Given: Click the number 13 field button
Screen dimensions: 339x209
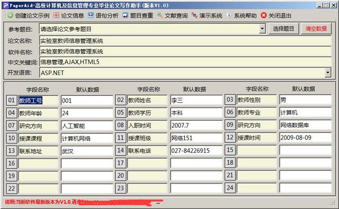Looking at the screenshot, I should point(12,151).
